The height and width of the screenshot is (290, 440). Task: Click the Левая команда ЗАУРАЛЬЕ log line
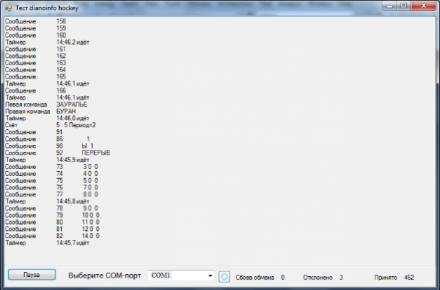(x=46, y=104)
